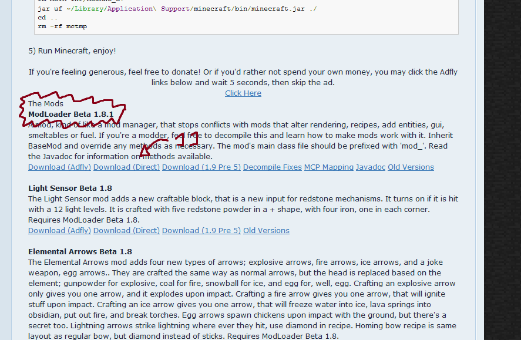Screen dimensions: 521x340
Task: Click the 'ModLoader Beta 1.8.1' heading
Action: [70, 114]
